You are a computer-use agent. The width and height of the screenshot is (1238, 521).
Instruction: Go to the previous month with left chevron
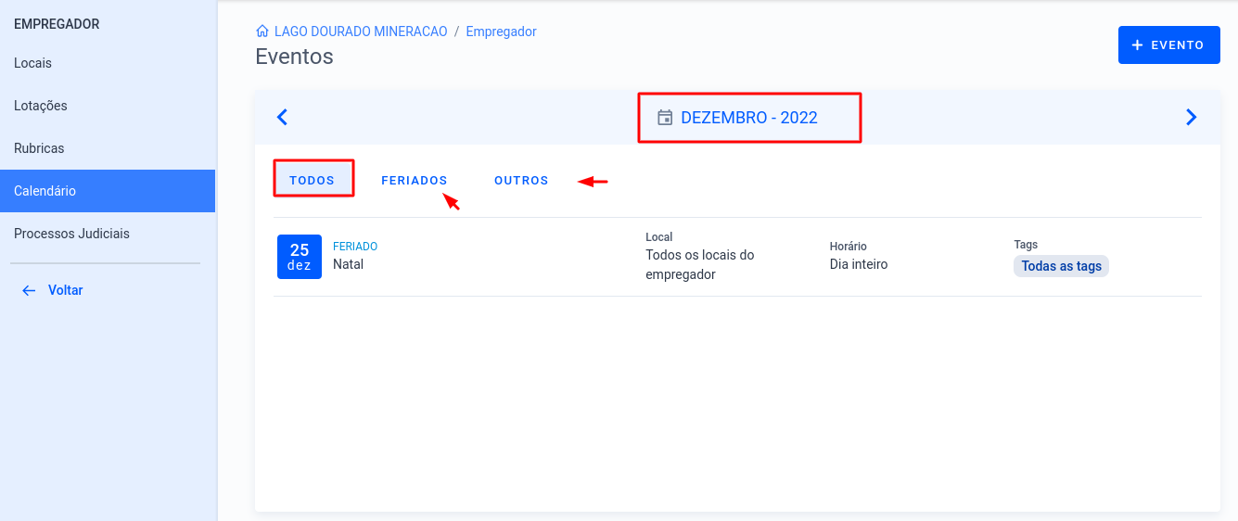click(x=283, y=118)
